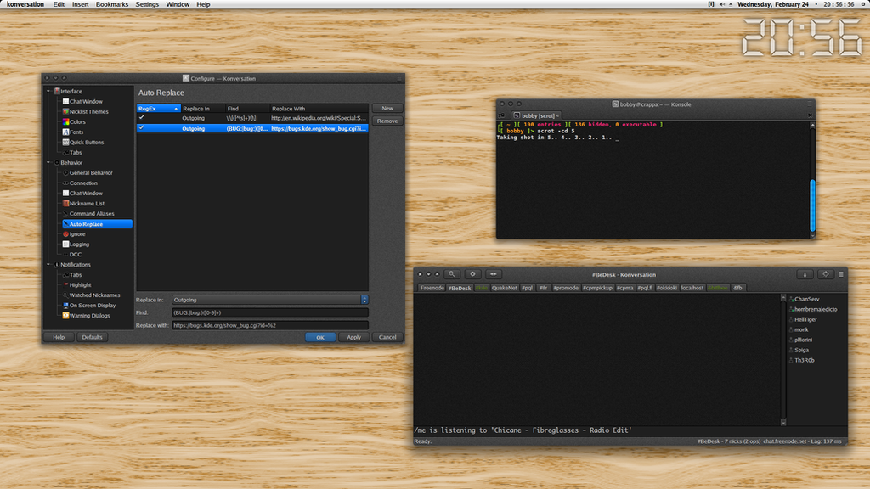Switch to the #promode channel tab

566,289
